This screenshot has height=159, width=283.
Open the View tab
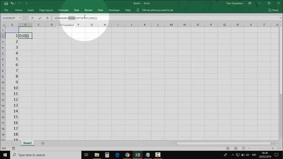pyautogui.click(x=100, y=10)
